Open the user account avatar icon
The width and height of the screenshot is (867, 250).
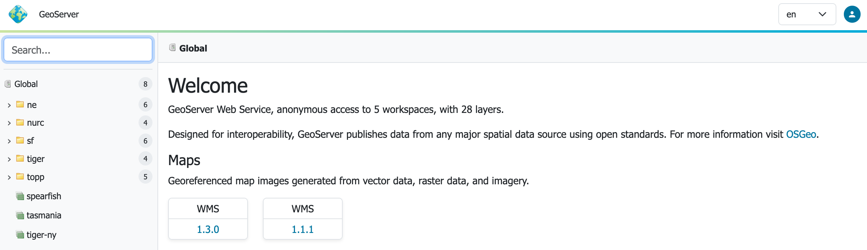(852, 14)
